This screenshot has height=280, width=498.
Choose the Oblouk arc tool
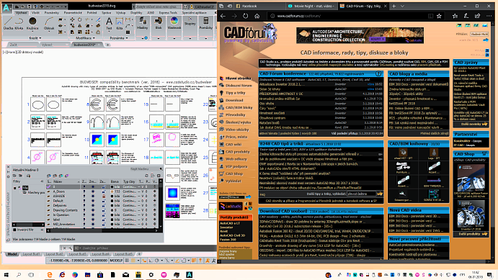pos(49,24)
